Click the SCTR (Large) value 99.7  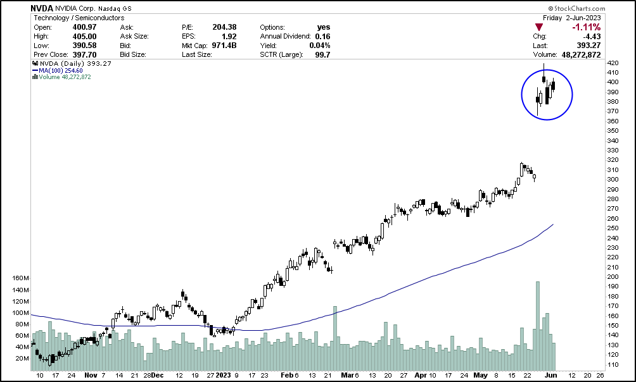(x=322, y=54)
